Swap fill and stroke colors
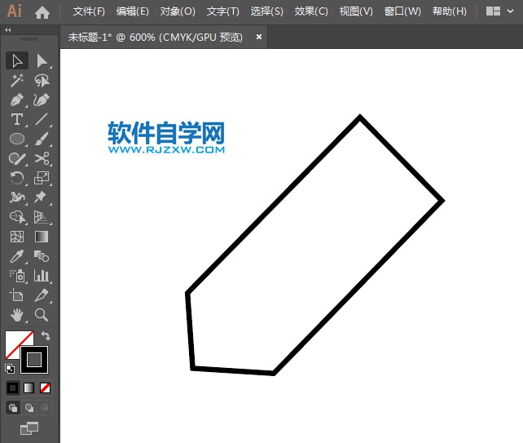Screen dimensions: 523x443 coord(46,335)
